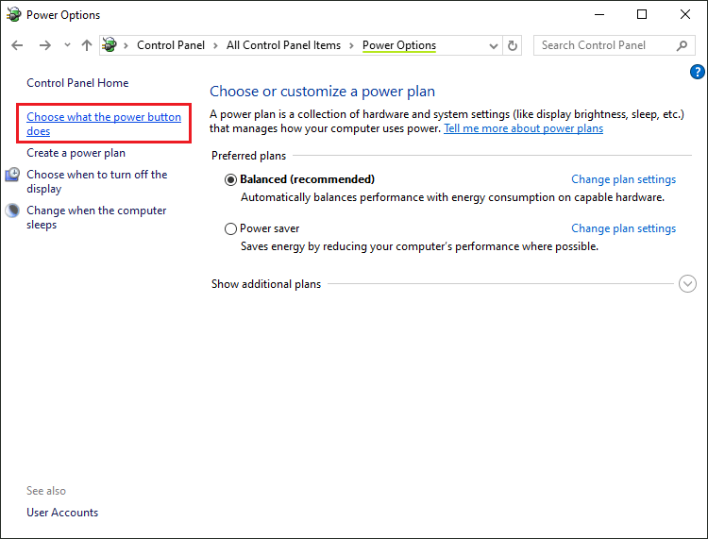Close the Power Options window
This screenshot has width=708, height=539.
point(685,14)
